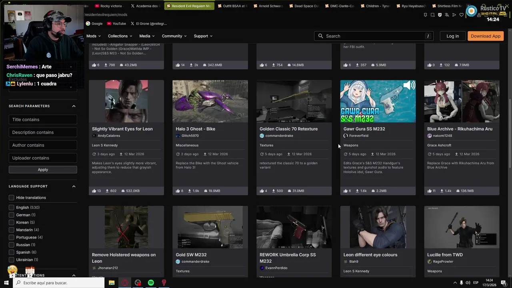Open the Opera browser taskbar icon

(125, 283)
